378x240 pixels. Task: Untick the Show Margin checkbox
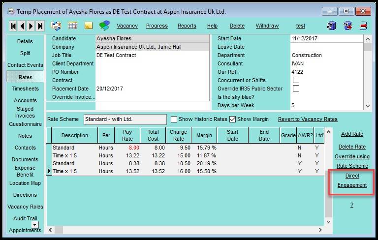(232, 120)
